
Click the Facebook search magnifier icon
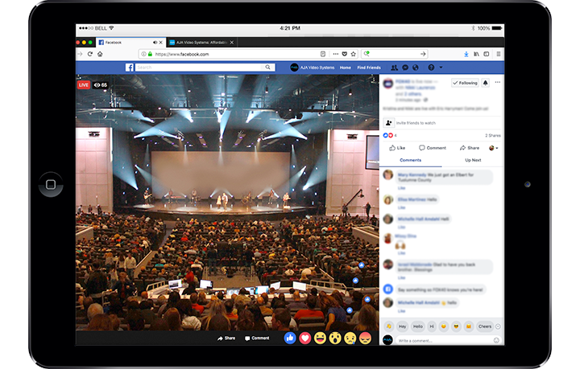pyautogui.click(x=267, y=68)
